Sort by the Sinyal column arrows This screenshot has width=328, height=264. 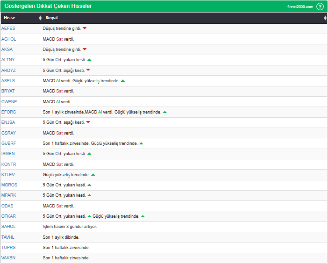click(325, 18)
